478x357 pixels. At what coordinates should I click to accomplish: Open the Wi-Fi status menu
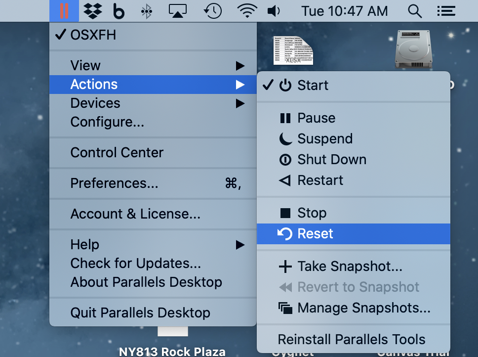tap(247, 11)
